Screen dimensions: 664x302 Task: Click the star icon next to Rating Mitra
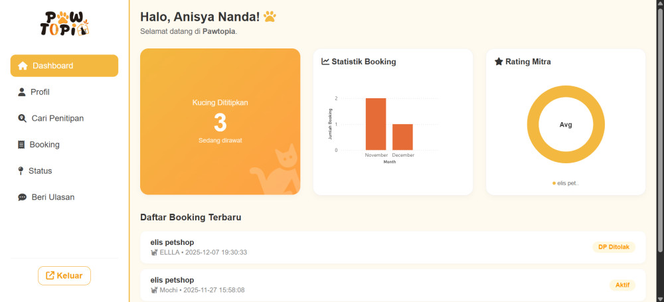pos(499,62)
